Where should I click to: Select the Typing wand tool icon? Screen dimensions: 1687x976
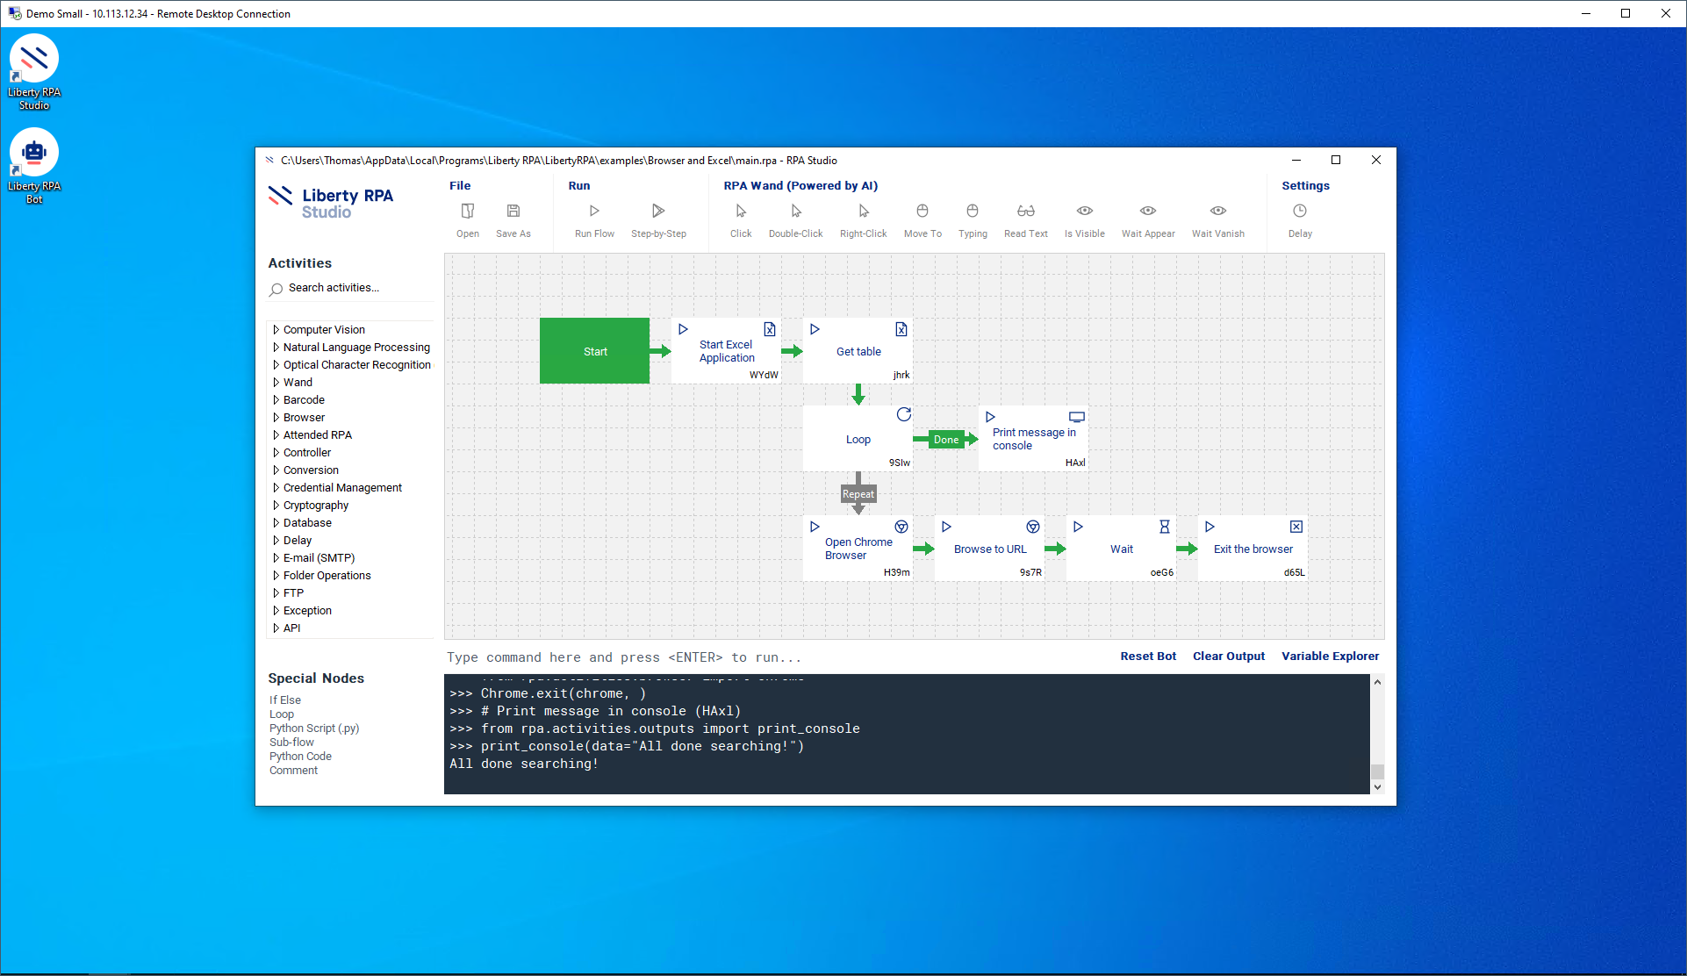coord(973,211)
